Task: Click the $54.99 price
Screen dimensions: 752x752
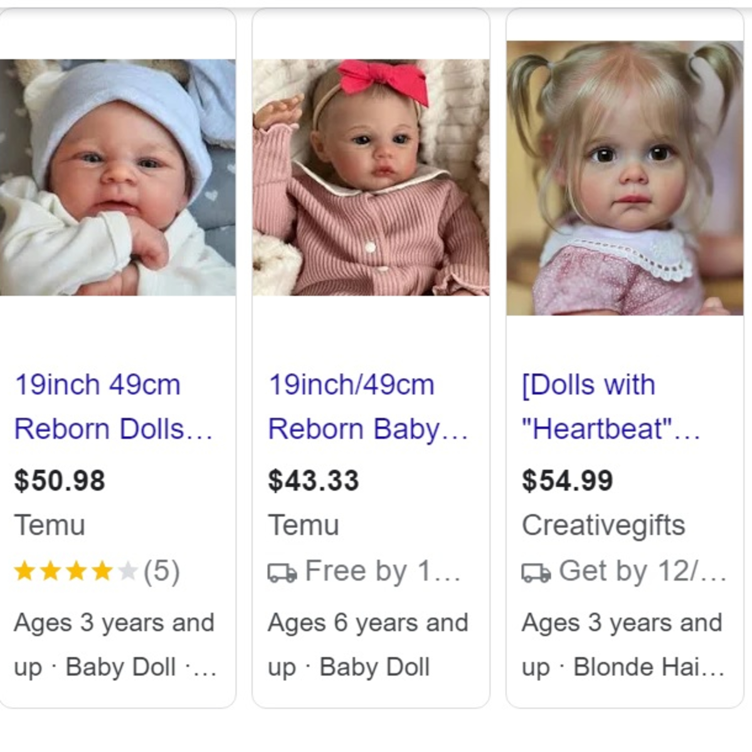Action: click(x=567, y=480)
